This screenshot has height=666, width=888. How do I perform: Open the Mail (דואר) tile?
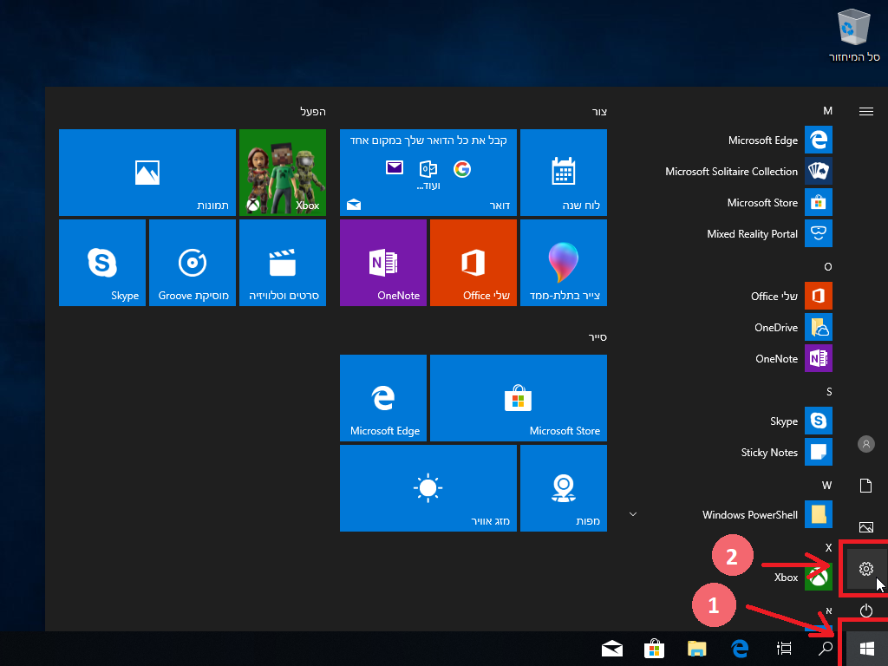428,173
